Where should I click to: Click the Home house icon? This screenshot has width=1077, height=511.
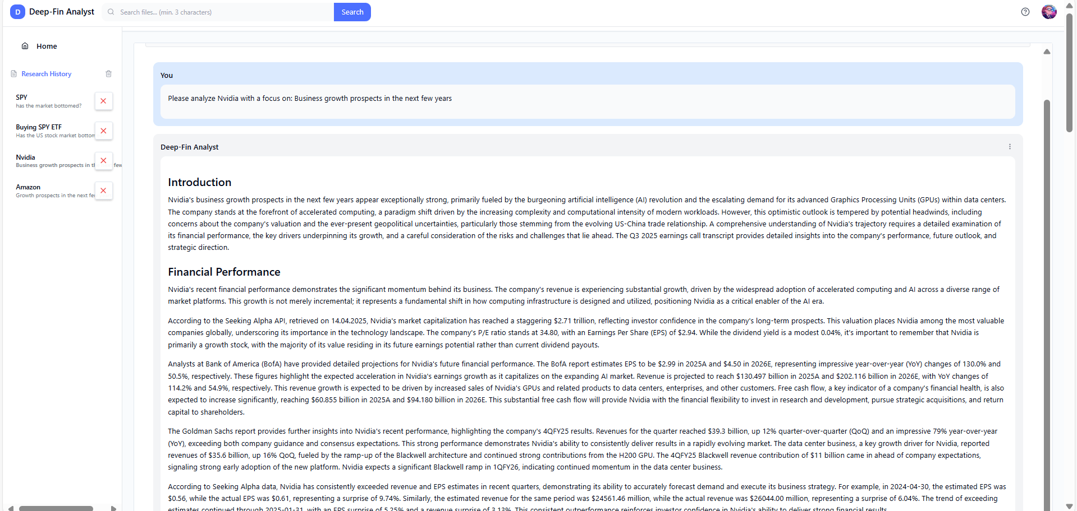pos(25,46)
